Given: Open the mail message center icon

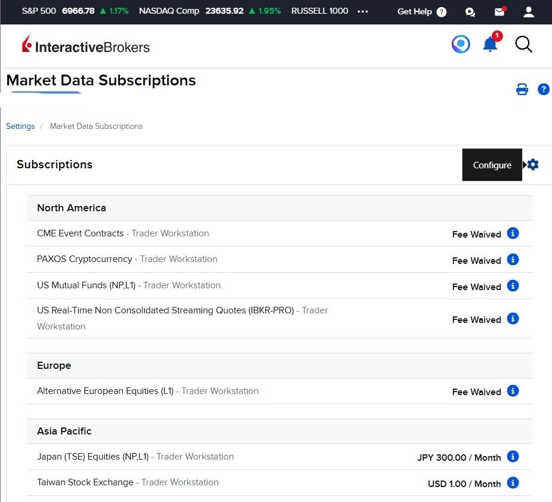Looking at the screenshot, I should [x=499, y=12].
